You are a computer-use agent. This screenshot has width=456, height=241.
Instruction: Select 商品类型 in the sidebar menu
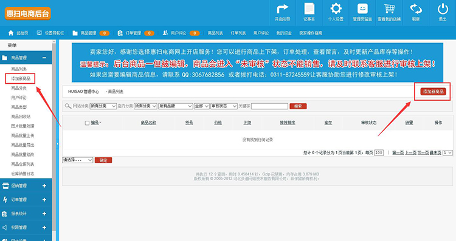[x=19, y=107]
